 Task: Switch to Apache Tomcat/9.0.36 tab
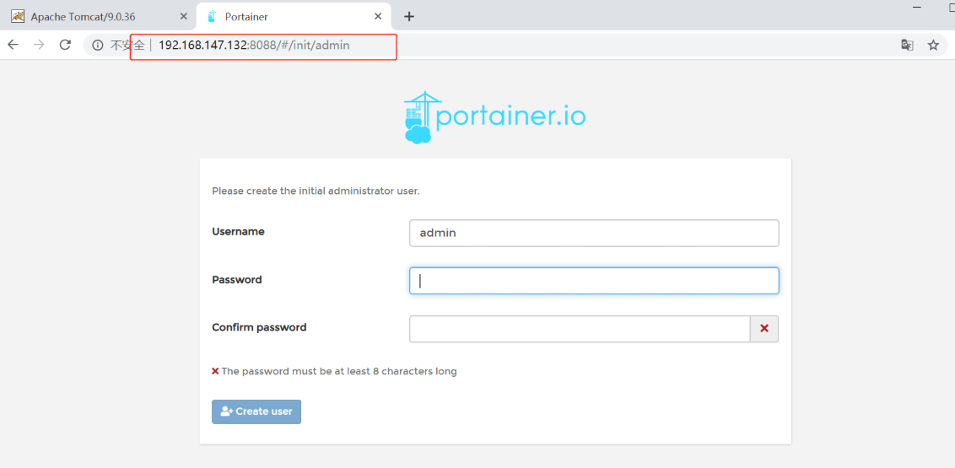pyautogui.click(x=98, y=16)
